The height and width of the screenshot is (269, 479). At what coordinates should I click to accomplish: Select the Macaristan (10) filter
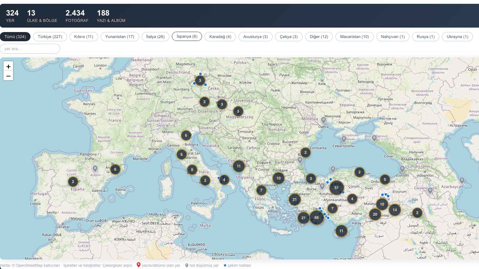(x=354, y=36)
